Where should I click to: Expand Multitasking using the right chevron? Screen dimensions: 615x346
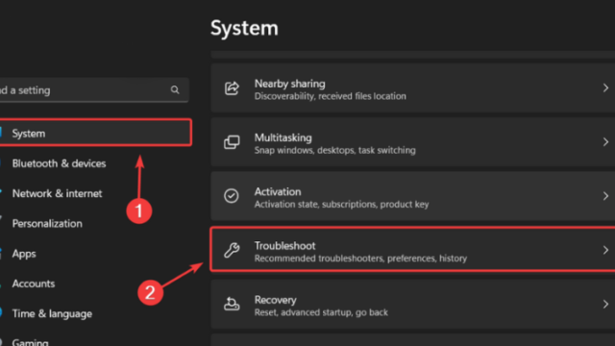click(605, 141)
